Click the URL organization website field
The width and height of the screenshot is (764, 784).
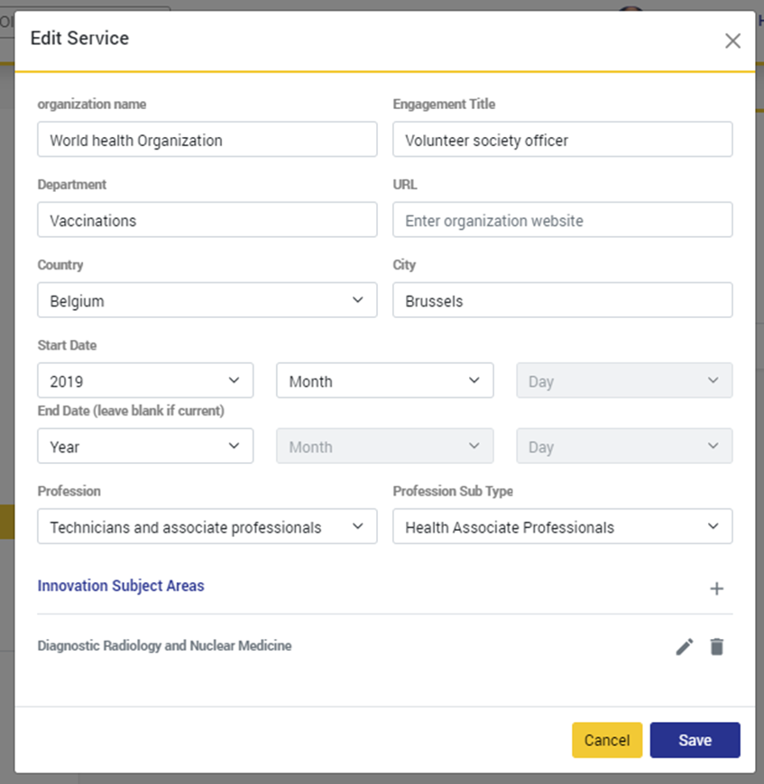pos(562,220)
